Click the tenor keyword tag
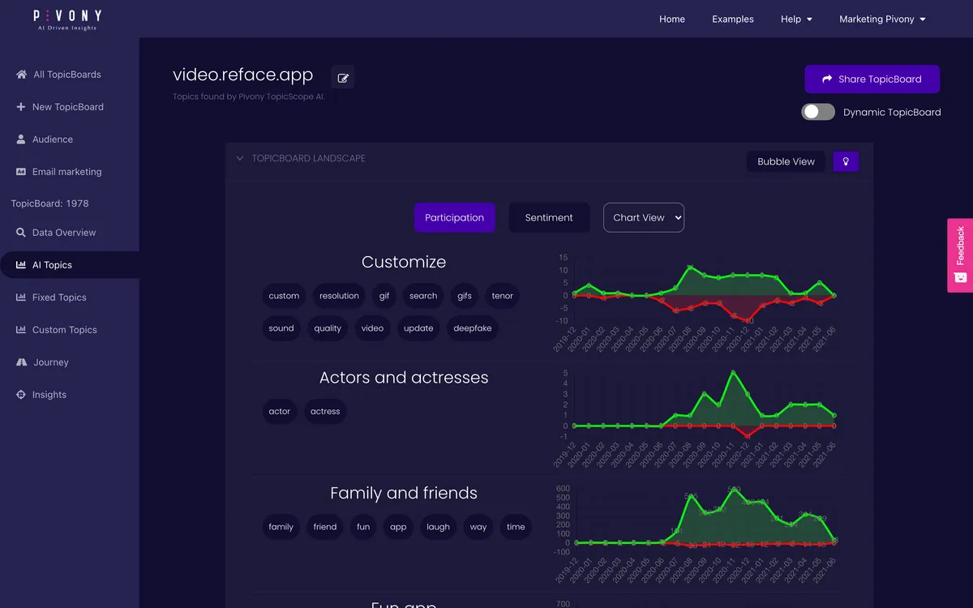Screen dimensions: 973x608 click(x=503, y=296)
